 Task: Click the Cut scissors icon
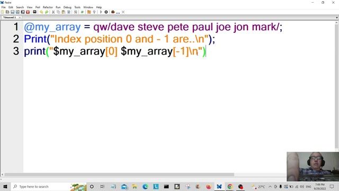coord(53,12)
